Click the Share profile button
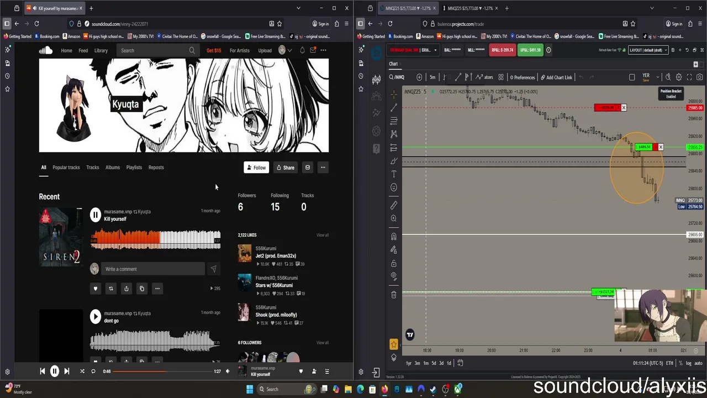707x398 pixels. [x=285, y=167]
